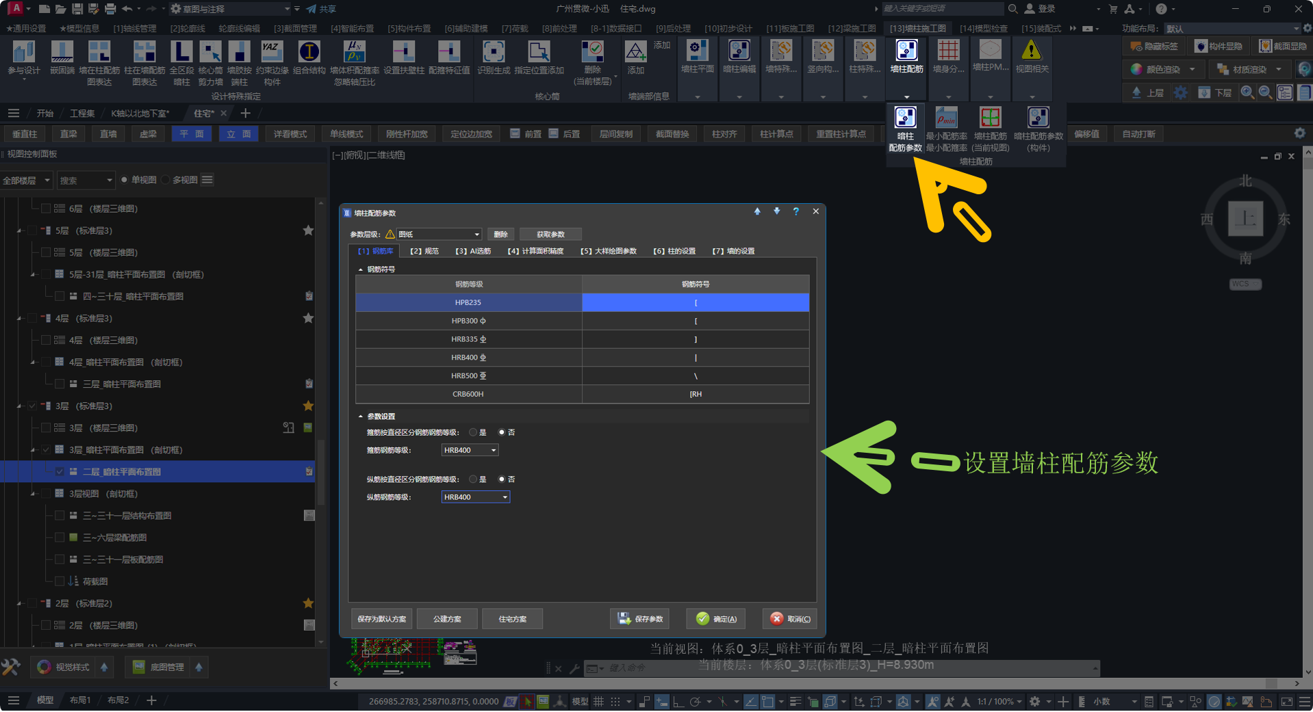Click 保存参数 button with disk icon
The width and height of the screenshot is (1313, 712).
click(640, 619)
